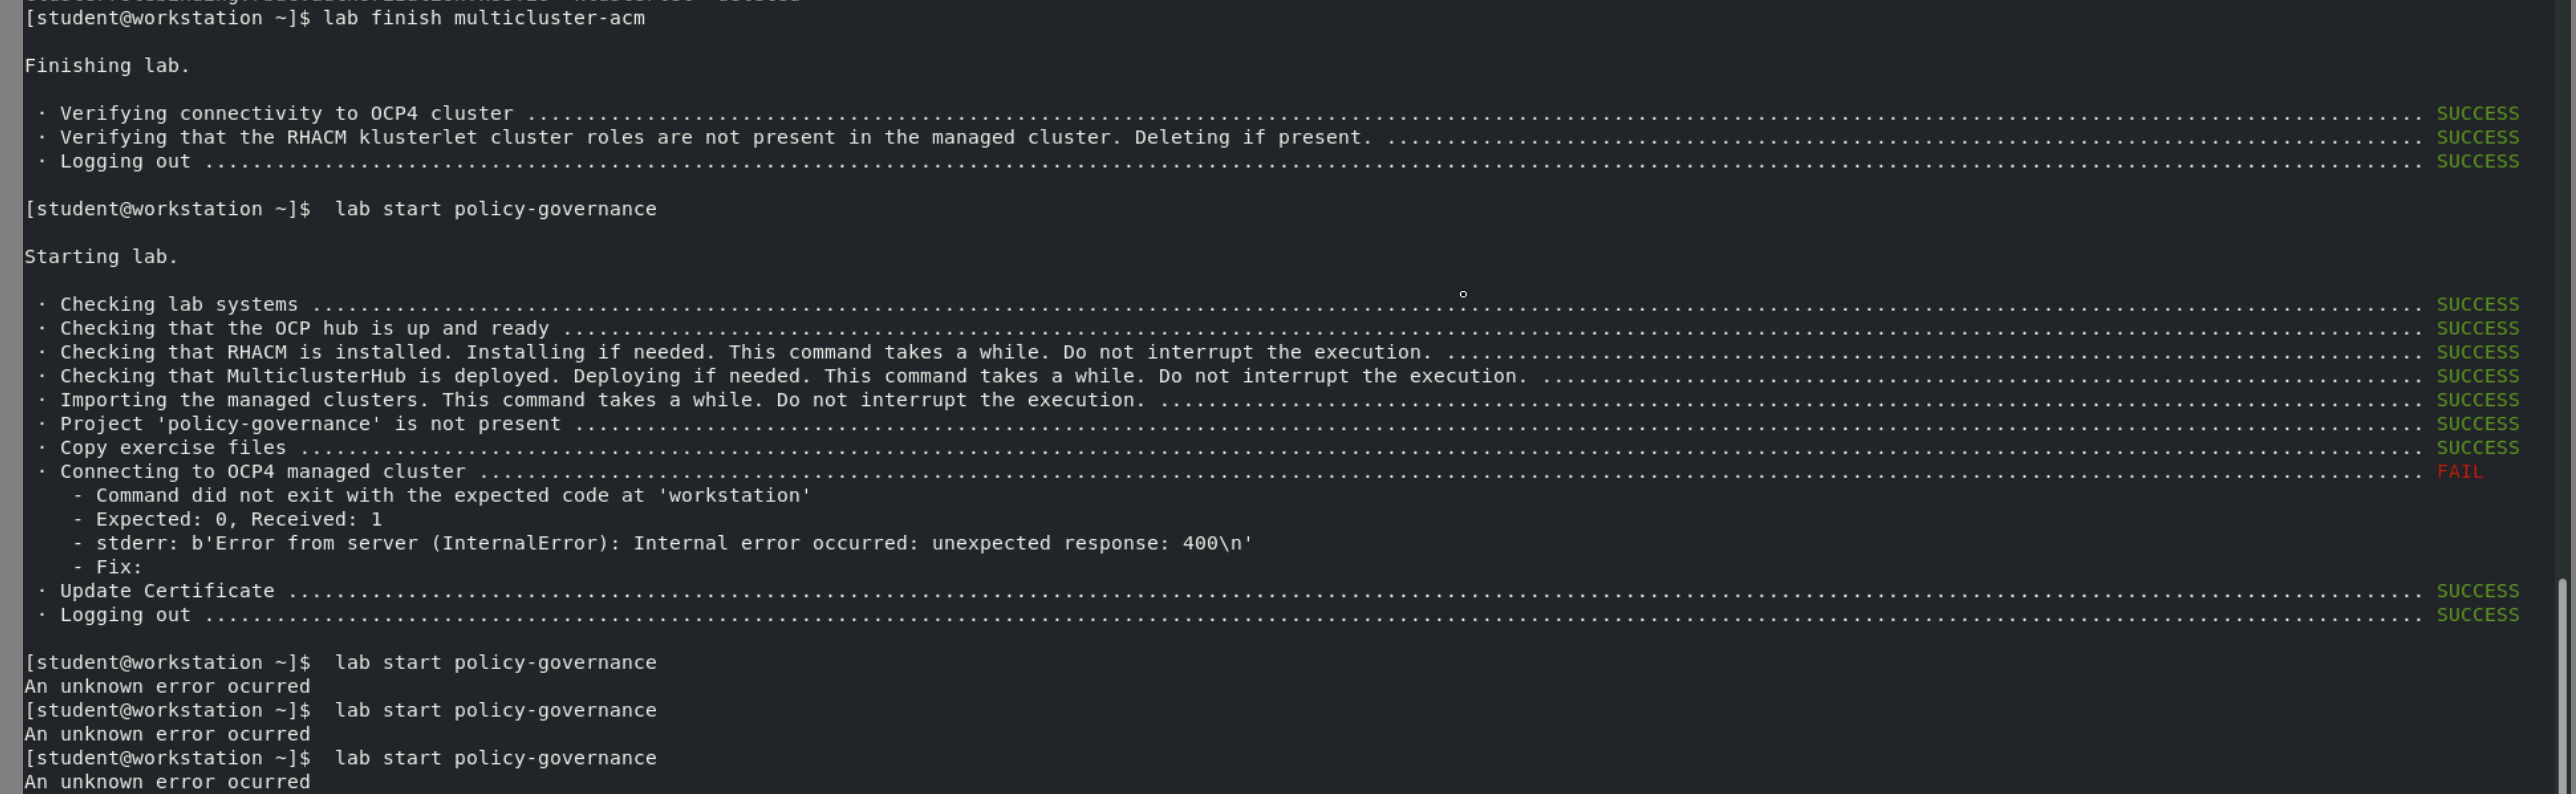Click the 'Expected: 0, Received: 1' line
The width and height of the screenshot is (2576, 794).
(238, 520)
